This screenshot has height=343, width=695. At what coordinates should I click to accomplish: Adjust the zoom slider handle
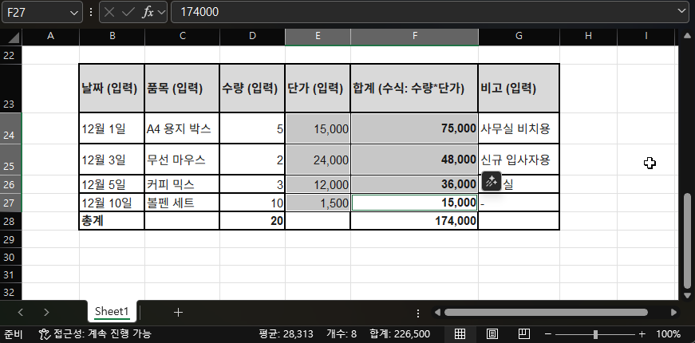tap(595, 334)
